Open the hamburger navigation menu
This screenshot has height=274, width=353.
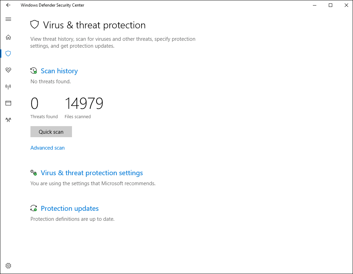tap(8, 19)
